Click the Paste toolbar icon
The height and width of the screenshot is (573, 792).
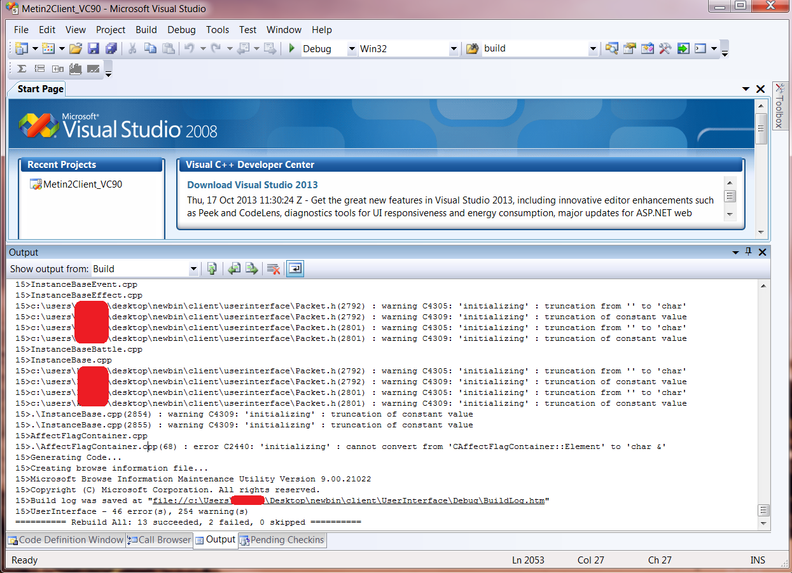[x=168, y=48]
